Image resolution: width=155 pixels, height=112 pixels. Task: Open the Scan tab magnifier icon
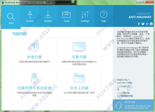pos(11,17)
